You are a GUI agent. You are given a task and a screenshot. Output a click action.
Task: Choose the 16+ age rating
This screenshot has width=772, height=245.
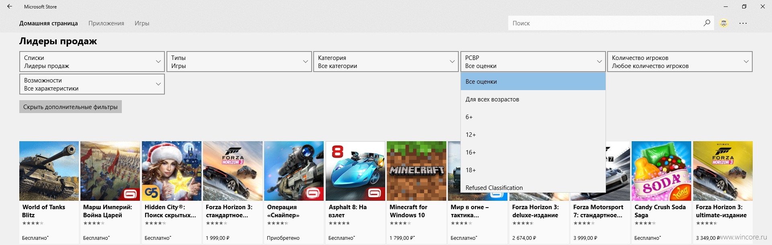click(533, 152)
